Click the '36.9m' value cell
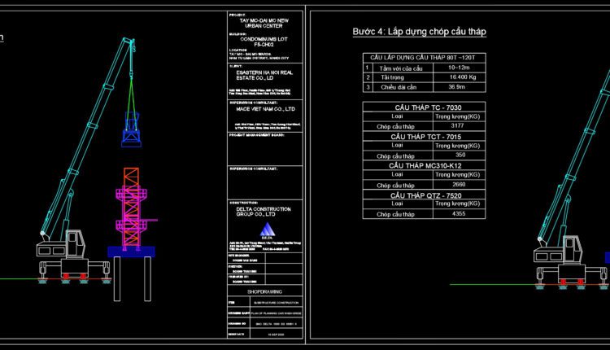 (x=459, y=87)
